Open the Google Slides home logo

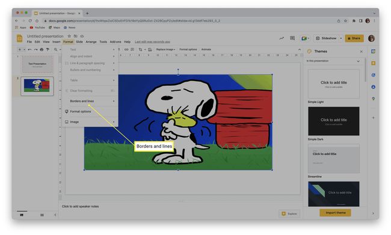pos(19,38)
